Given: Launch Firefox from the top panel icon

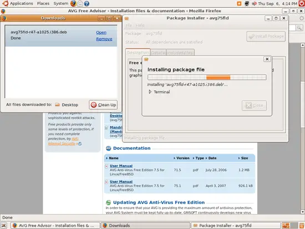Looking at the screenshot, I should [73, 3].
